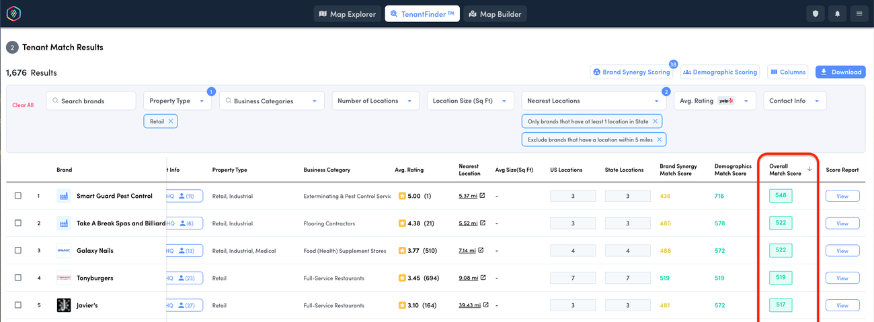Screen dimensions: 874x322
Task: Open Demographic Scoring
Action: 720,72
